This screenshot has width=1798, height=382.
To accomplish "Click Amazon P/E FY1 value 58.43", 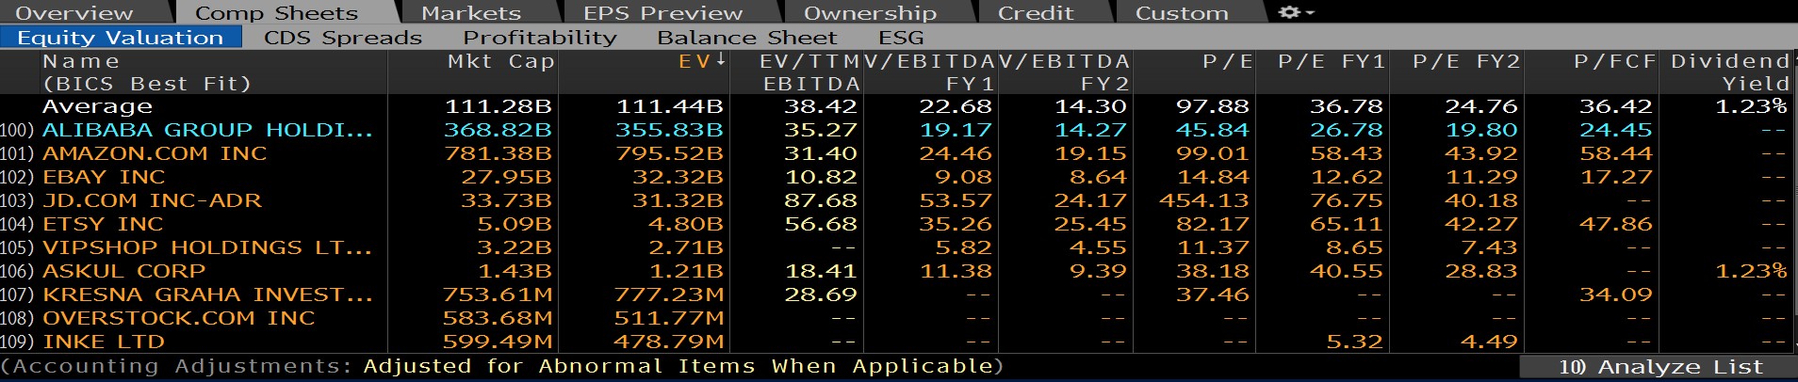I will [1348, 153].
